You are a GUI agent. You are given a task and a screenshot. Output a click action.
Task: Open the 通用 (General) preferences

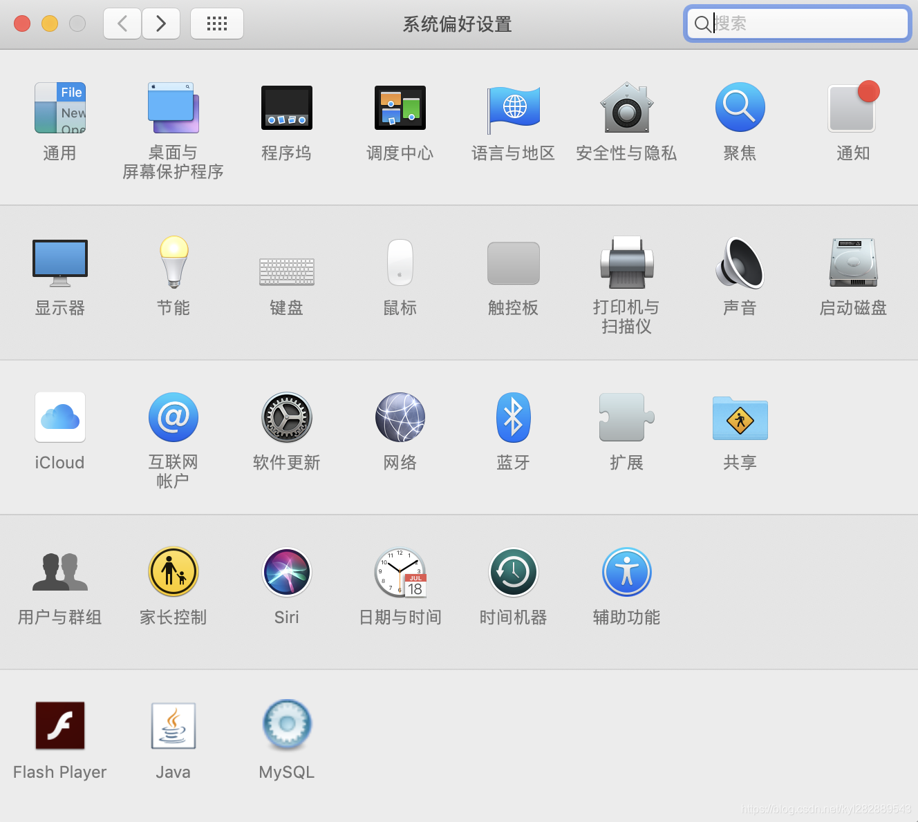[x=60, y=108]
